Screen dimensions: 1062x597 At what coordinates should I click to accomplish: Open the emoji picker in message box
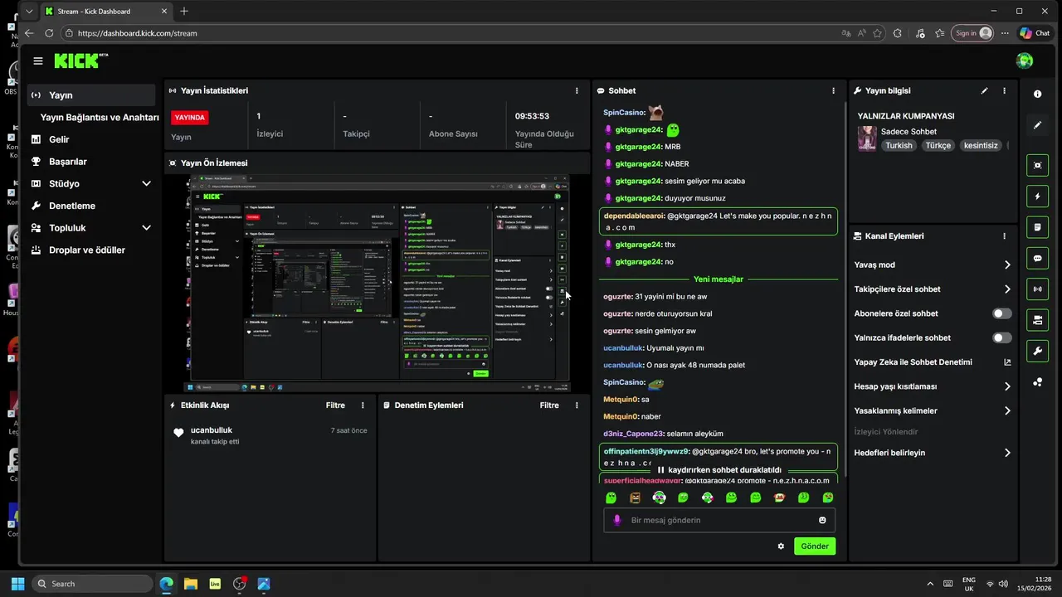(x=822, y=521)
